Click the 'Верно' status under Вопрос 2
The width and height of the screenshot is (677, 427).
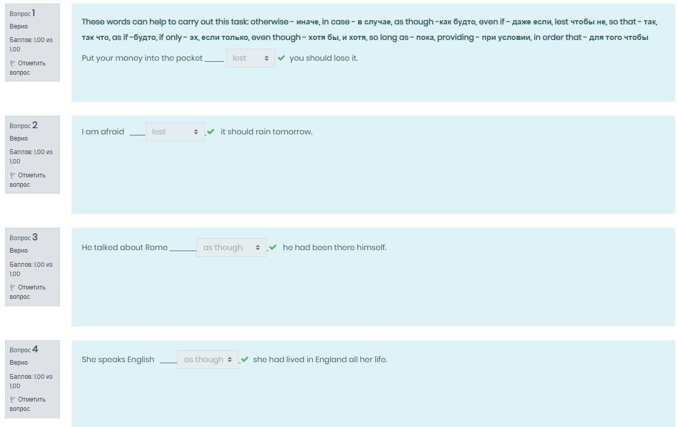pos(19,139)
